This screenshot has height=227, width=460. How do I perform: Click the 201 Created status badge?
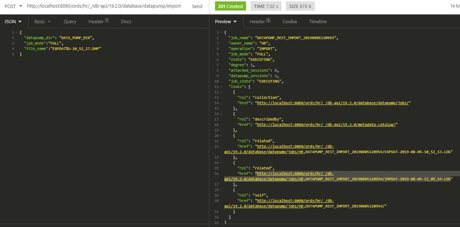pyautogui.click(x=230, y=6)
